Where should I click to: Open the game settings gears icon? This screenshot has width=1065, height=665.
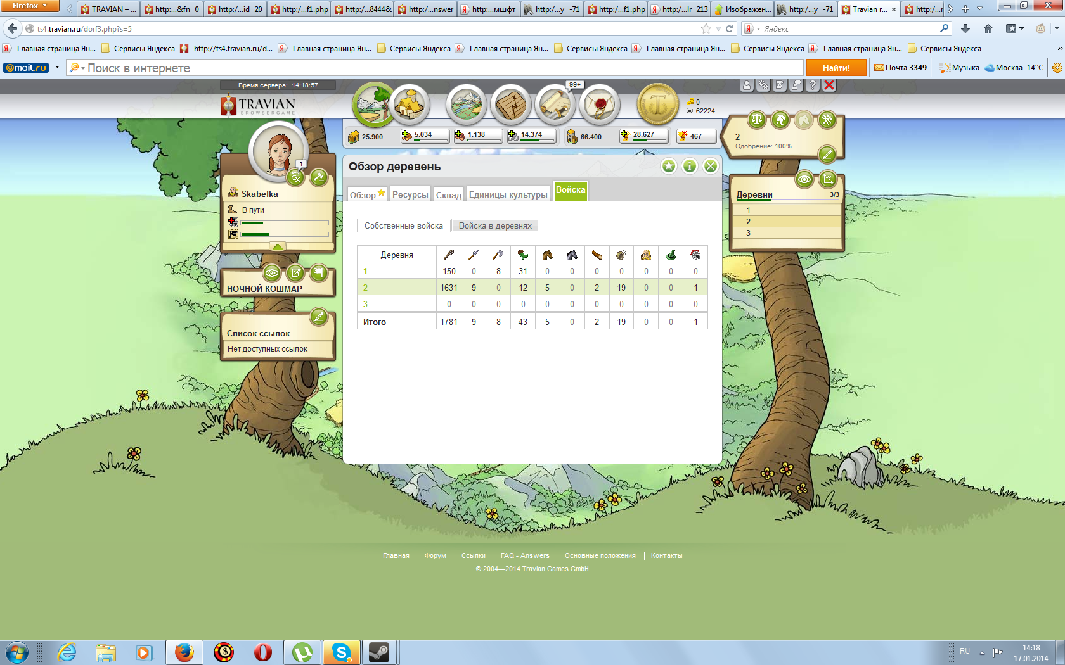(x=763, y=85)
